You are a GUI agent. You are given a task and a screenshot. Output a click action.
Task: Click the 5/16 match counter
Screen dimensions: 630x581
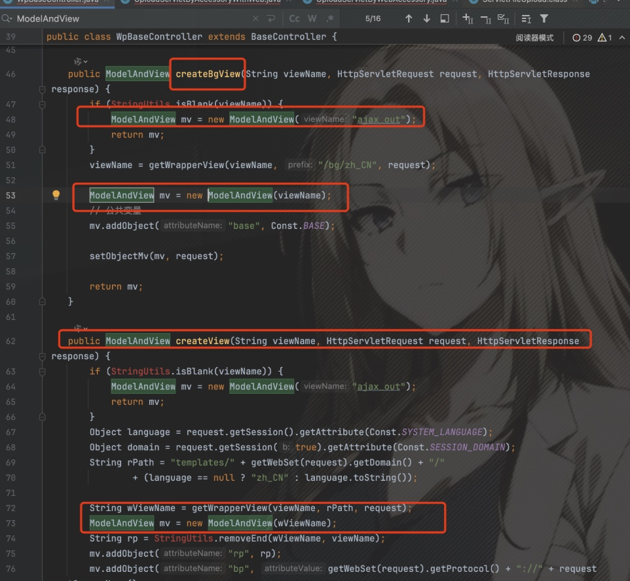click(373, 18)
